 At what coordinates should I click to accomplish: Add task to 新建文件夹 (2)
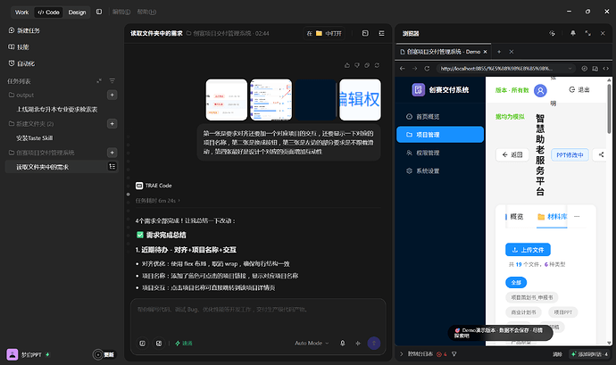coord(112,124)
